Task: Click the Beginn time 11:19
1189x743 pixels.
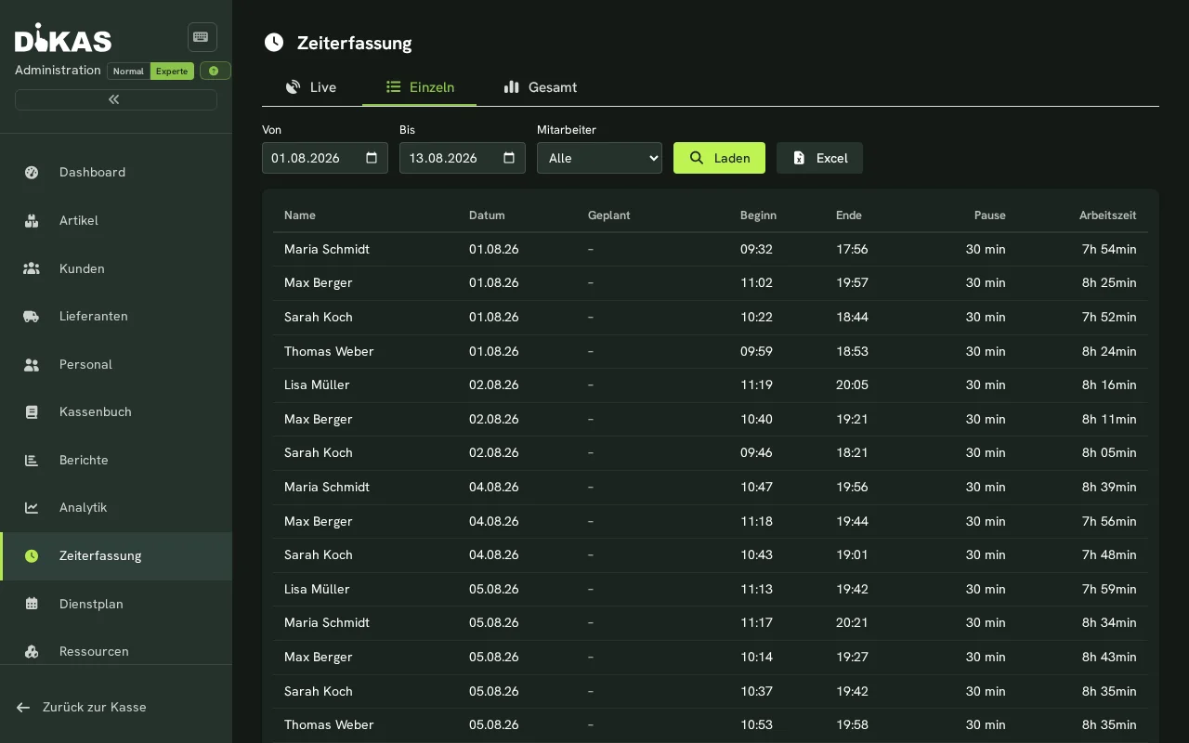Action: click(756, 385)
